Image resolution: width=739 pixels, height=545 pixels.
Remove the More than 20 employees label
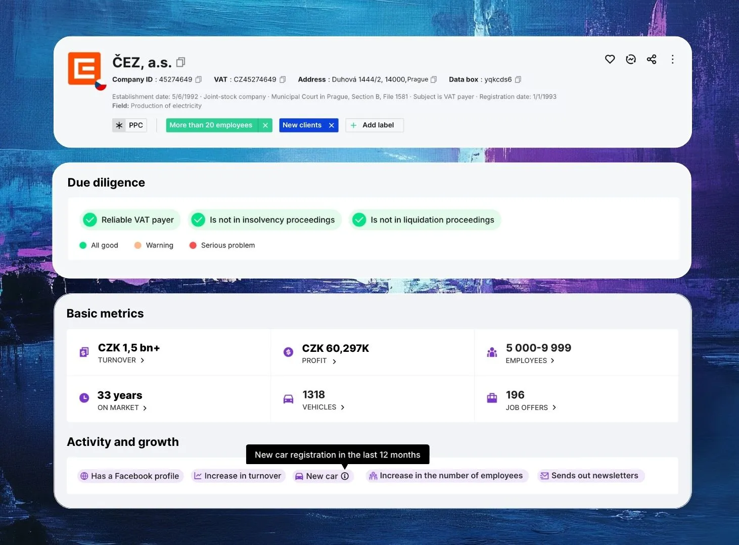coord(265,125)
